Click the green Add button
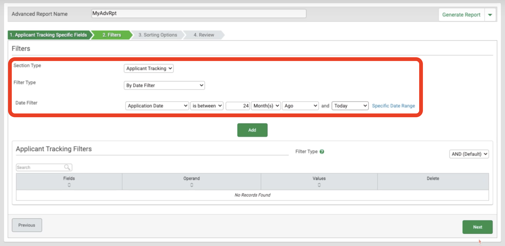Viewport: 505px width, 246px height. click(x=252, y=130)
